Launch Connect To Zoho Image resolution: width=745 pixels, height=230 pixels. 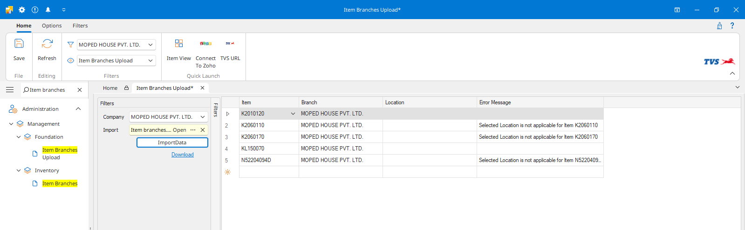(205, 44)
